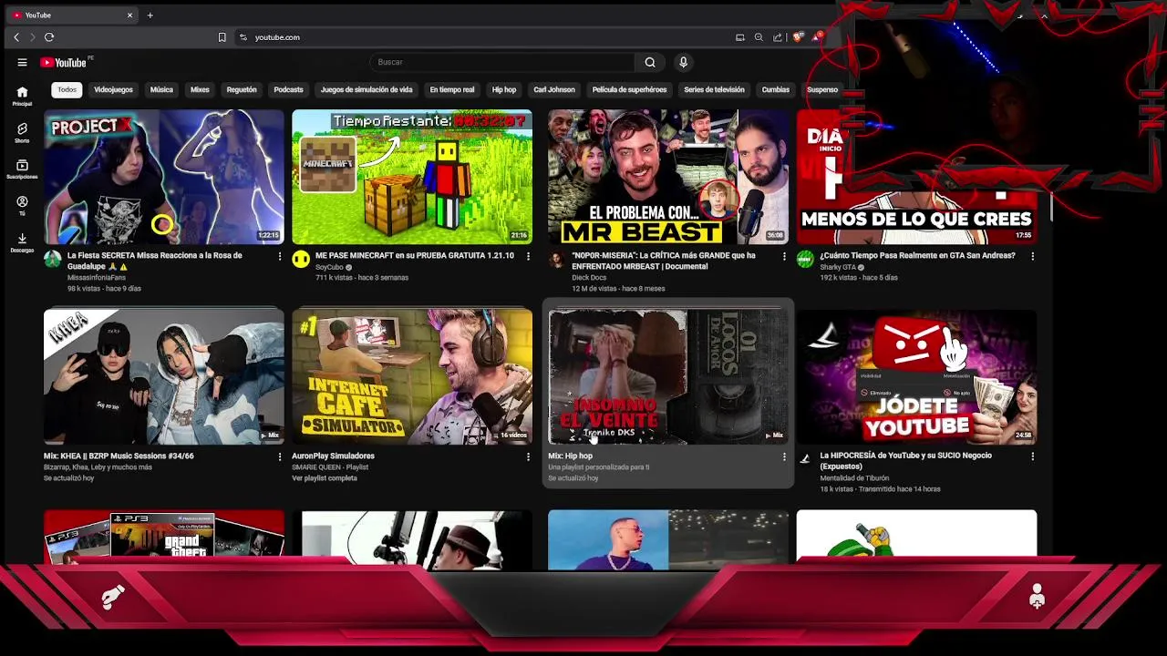Open options for Mix: Hip hop
The height and width of the screenshot is (656, 1167).
pyautogui.click(x=784, y=456)
